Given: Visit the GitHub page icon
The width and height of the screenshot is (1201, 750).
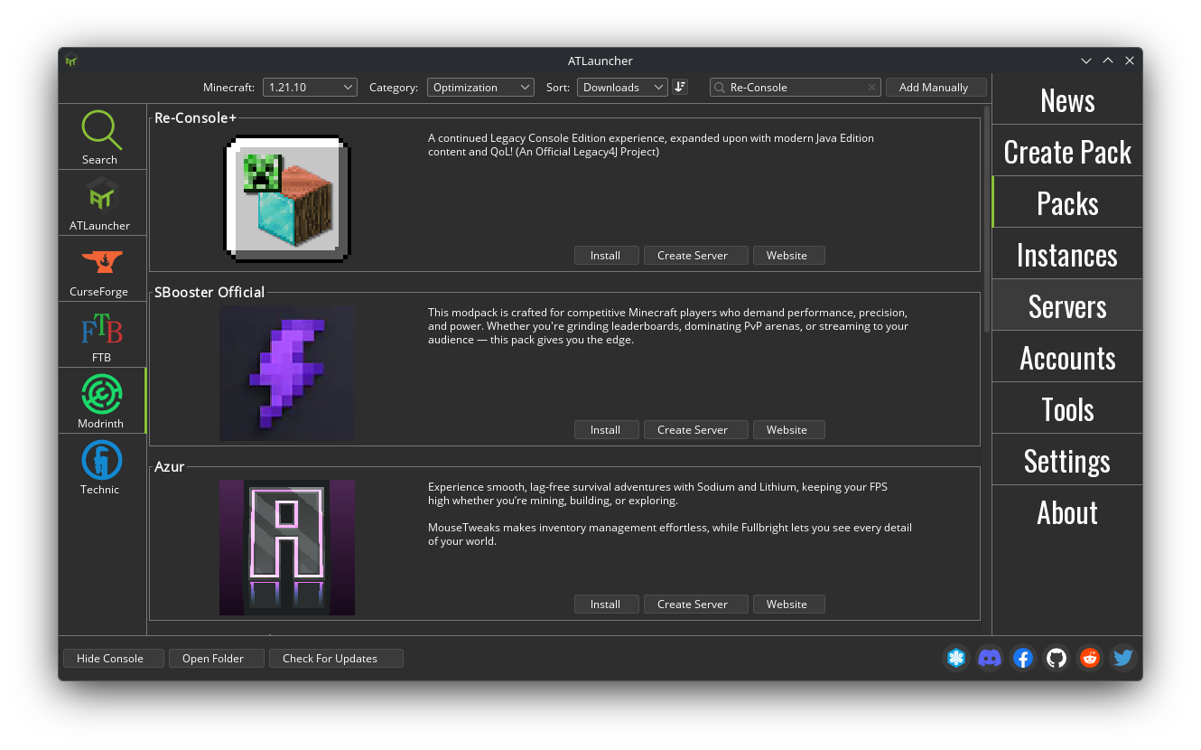Looking at the screenshot, I should 1057,658.
